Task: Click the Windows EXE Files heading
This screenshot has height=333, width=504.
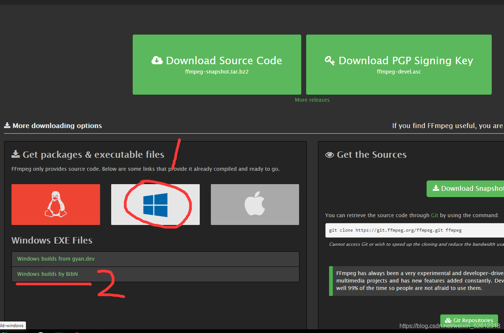Action: (52, 240)
